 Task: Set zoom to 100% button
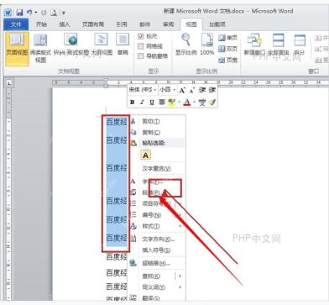tap(207, 45)
